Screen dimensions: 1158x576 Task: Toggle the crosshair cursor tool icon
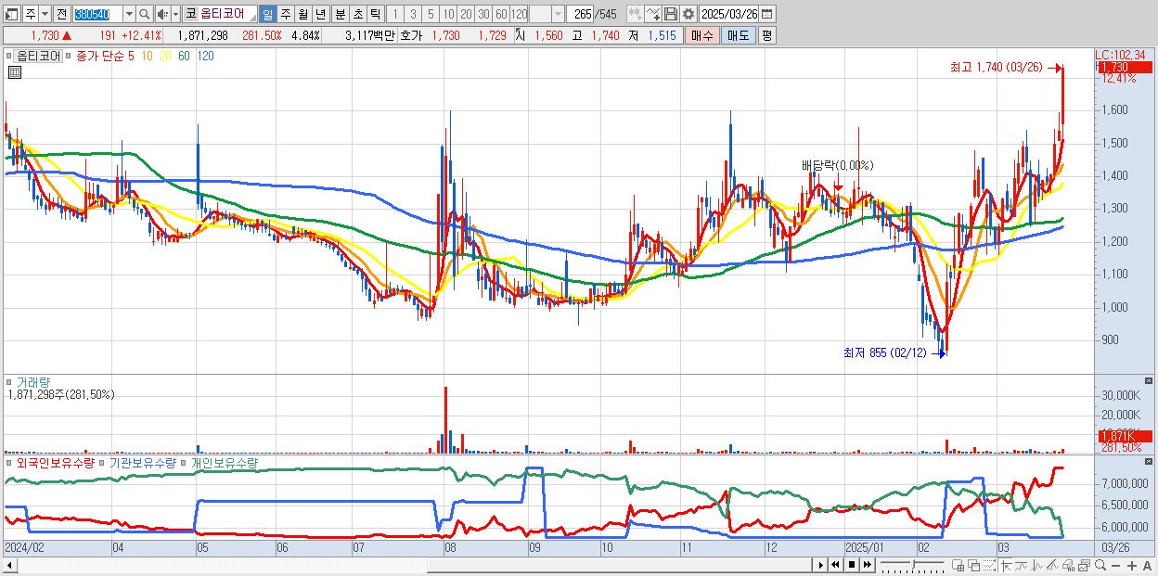[x=1006, y=566]
